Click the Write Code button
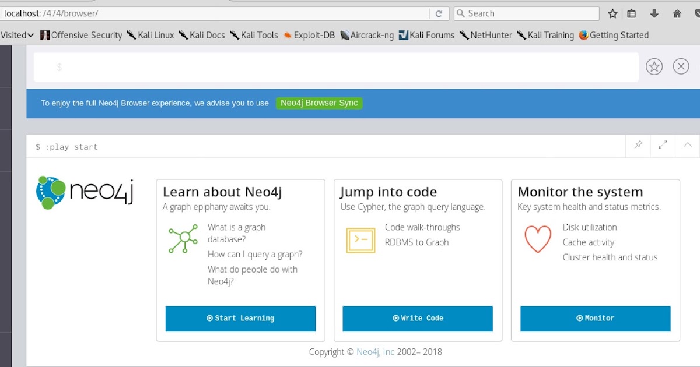 pyautogui.click(x=418, y=319)
